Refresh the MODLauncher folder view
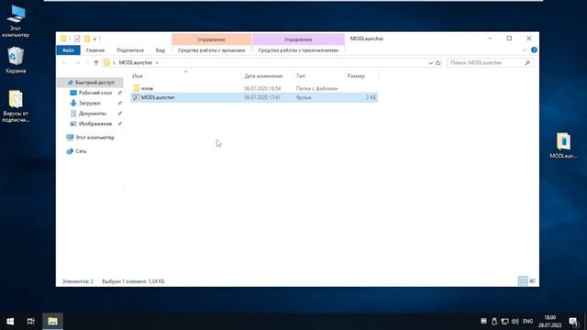Viewport: 587px width, 330px height. tap(438, 63)
